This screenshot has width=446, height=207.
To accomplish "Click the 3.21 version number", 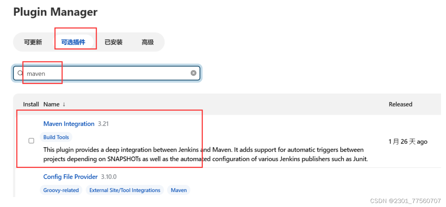I will pos(103,124).
